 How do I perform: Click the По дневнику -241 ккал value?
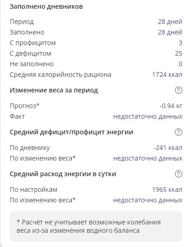[x=168, y=148]
